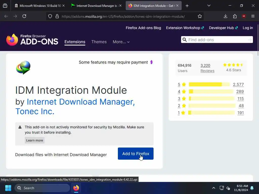Click the 1-star rating bar

point(211,113)
